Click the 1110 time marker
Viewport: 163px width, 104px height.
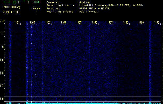point(157,22)
